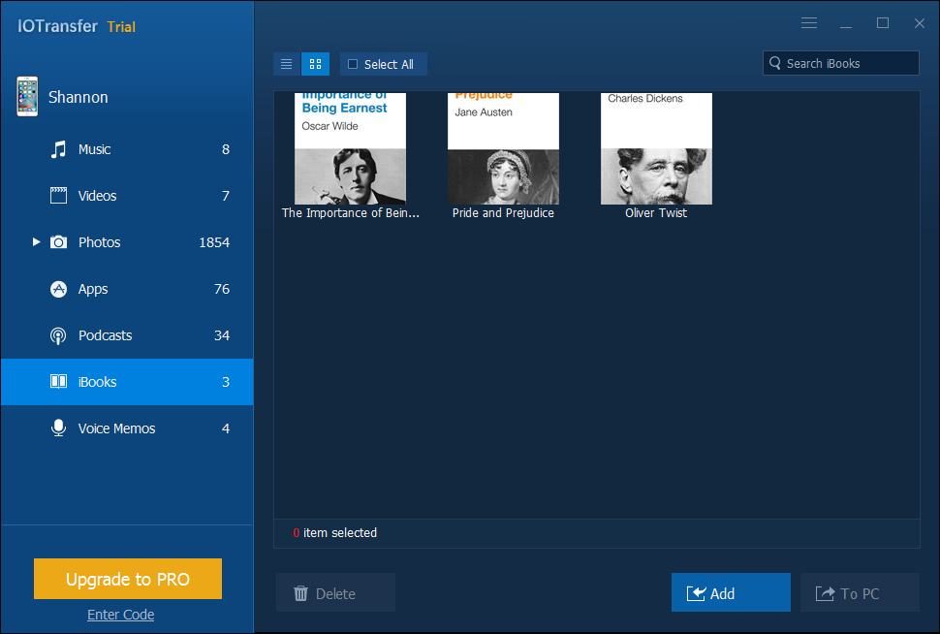Screen dimensions: 940x634
Task: Click the Music note icon
Action: click(x=58, y=149)
